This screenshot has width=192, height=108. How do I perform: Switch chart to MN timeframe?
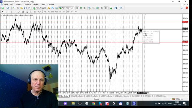click(x=76, y=12)
